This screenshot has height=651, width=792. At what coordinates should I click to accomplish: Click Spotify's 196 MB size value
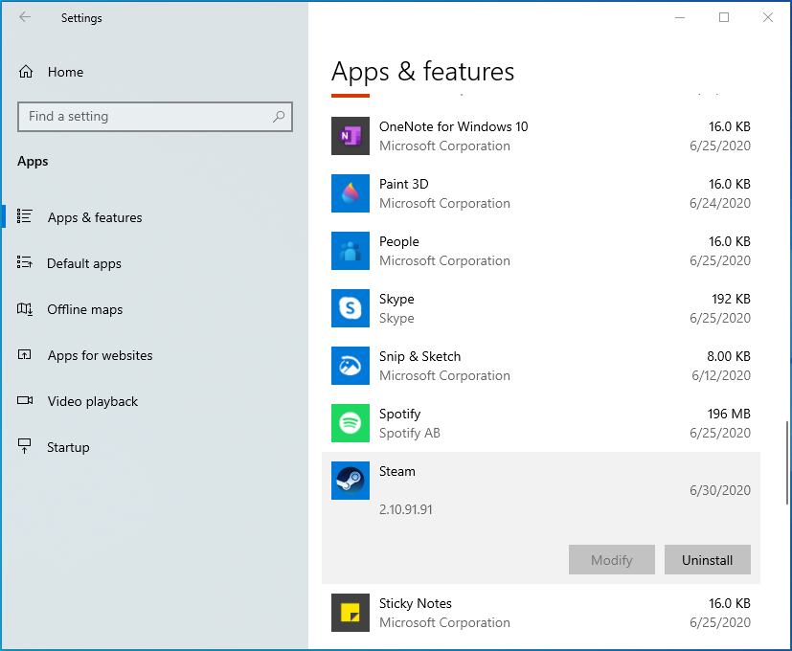coord(729,414)
